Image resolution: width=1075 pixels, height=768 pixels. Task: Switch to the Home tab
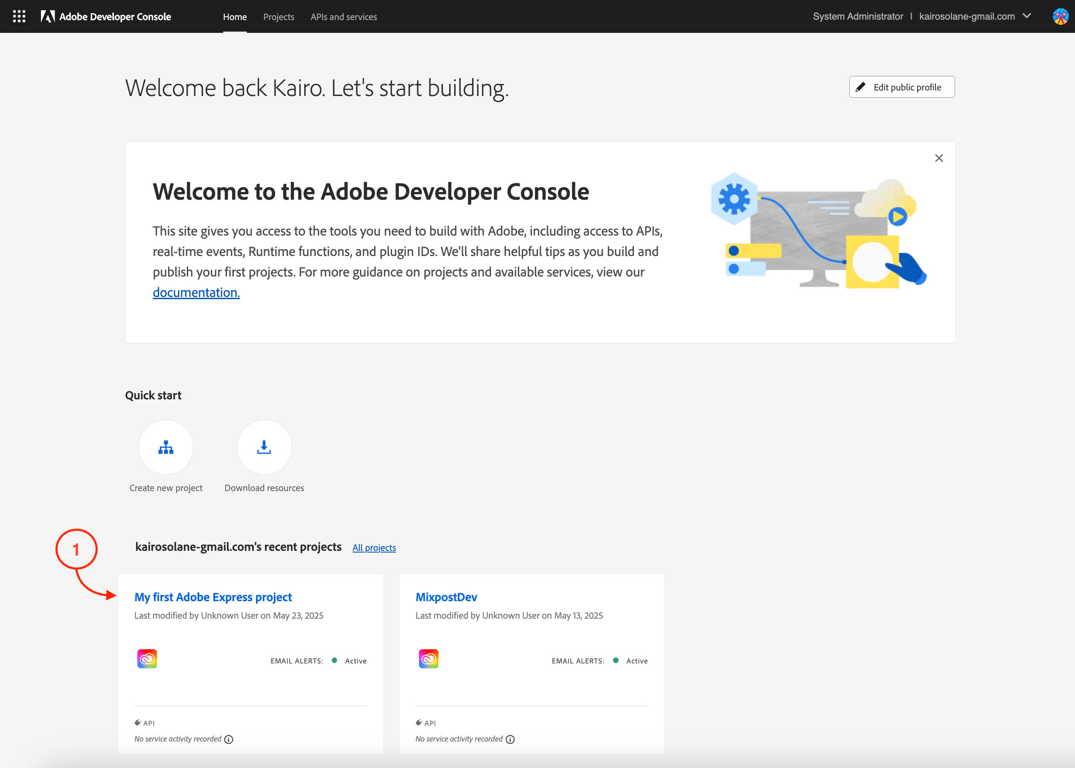235,17
